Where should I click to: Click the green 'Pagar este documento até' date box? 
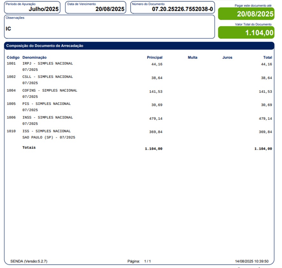click(x=246, y=14)
